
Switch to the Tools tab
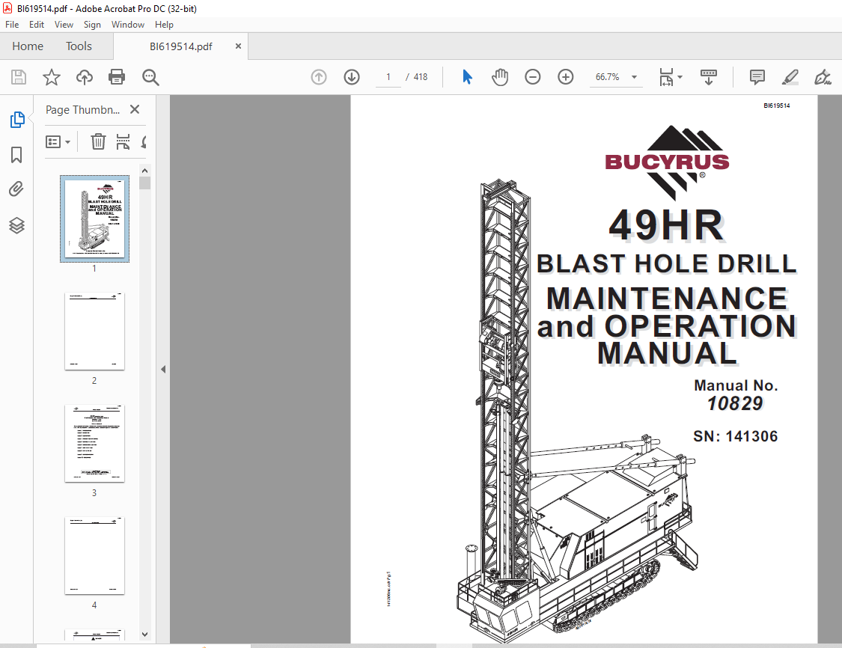click(79, 46)
